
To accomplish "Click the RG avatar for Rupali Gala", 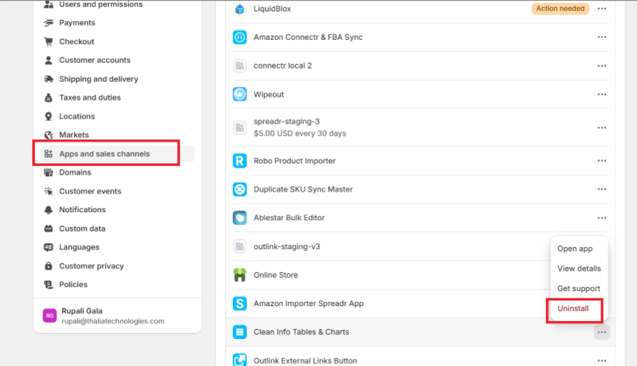I will click(x=50, y=315).
